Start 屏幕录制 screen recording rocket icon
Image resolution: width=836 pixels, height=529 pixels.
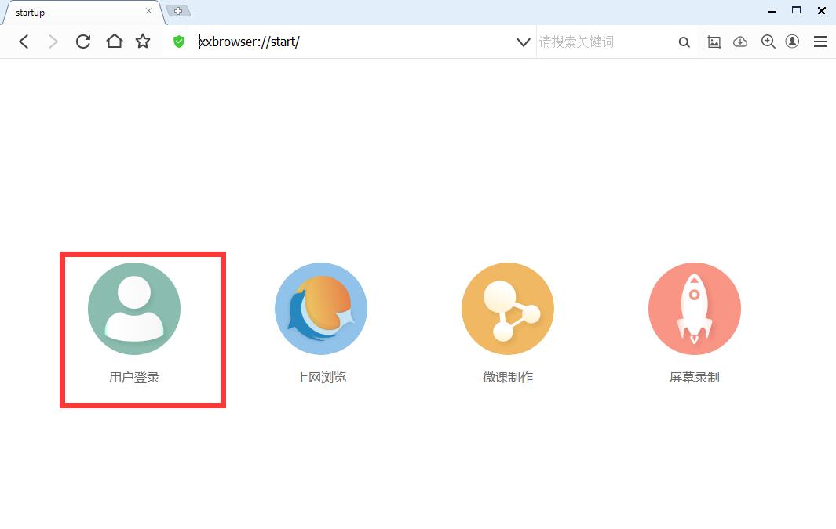[695, 309]
